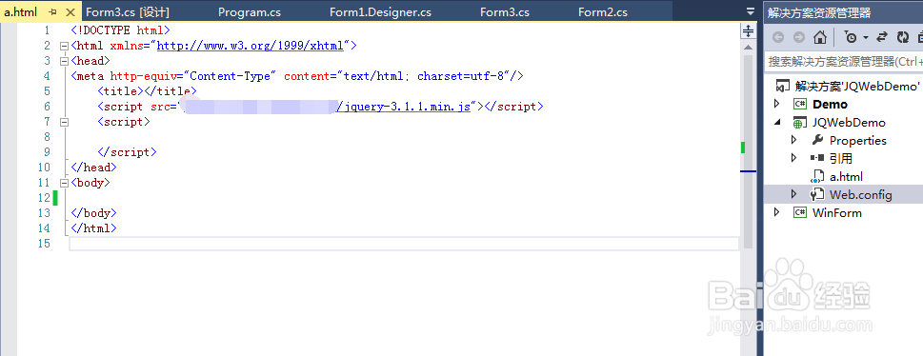Viewport: 923px width, 356px height.
Task: Click the jquery-3.1.1.min.js script source link
Action: [404, 107]
